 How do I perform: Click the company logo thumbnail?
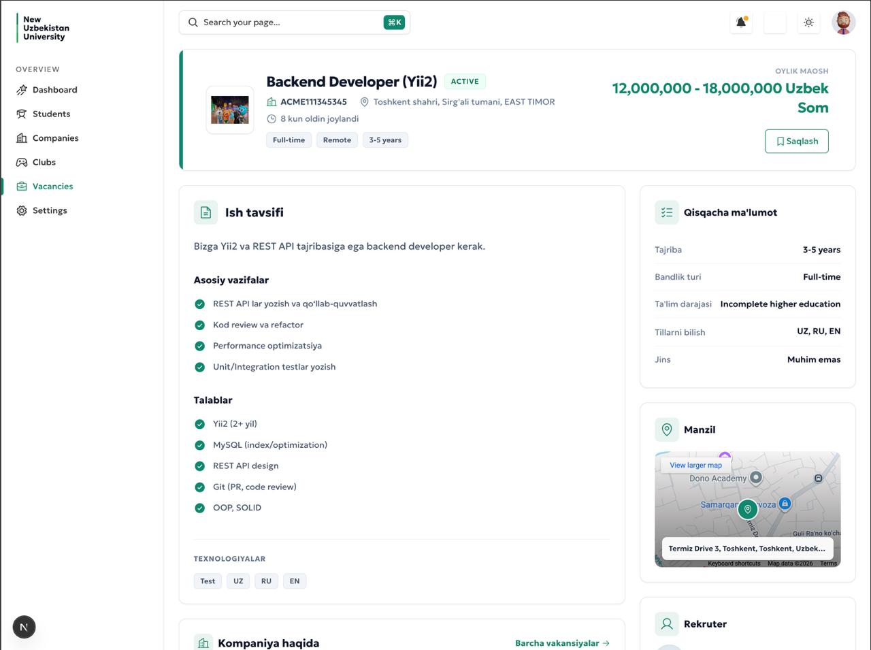(230, 110)
